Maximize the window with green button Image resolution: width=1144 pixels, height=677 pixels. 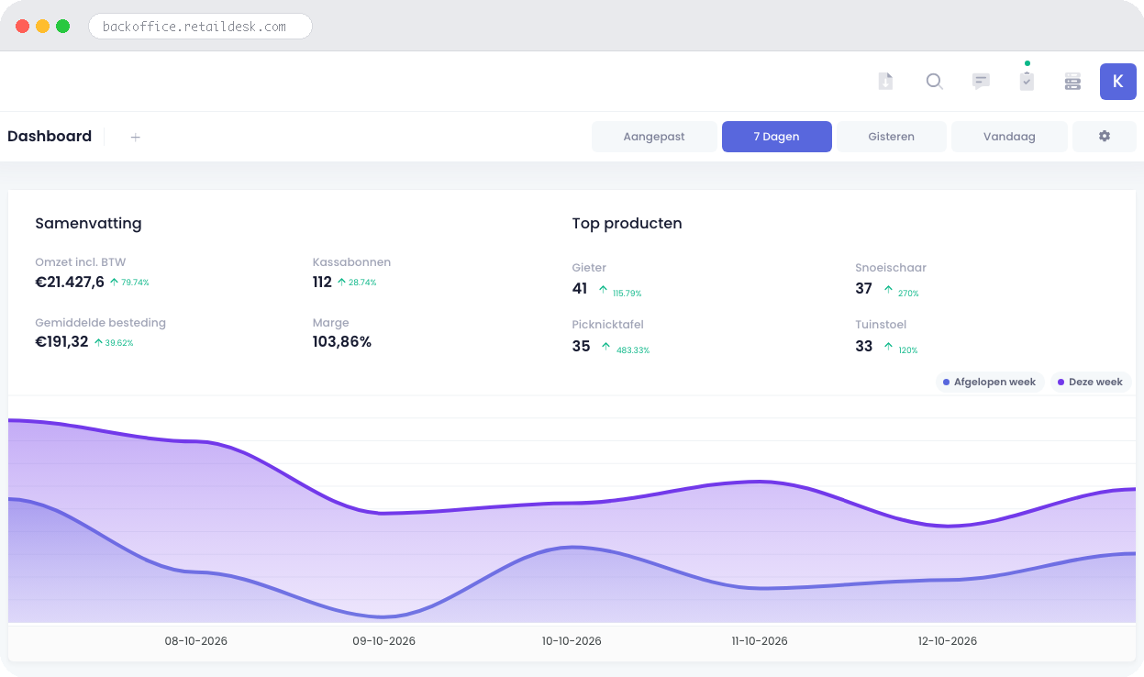point(62,27)
